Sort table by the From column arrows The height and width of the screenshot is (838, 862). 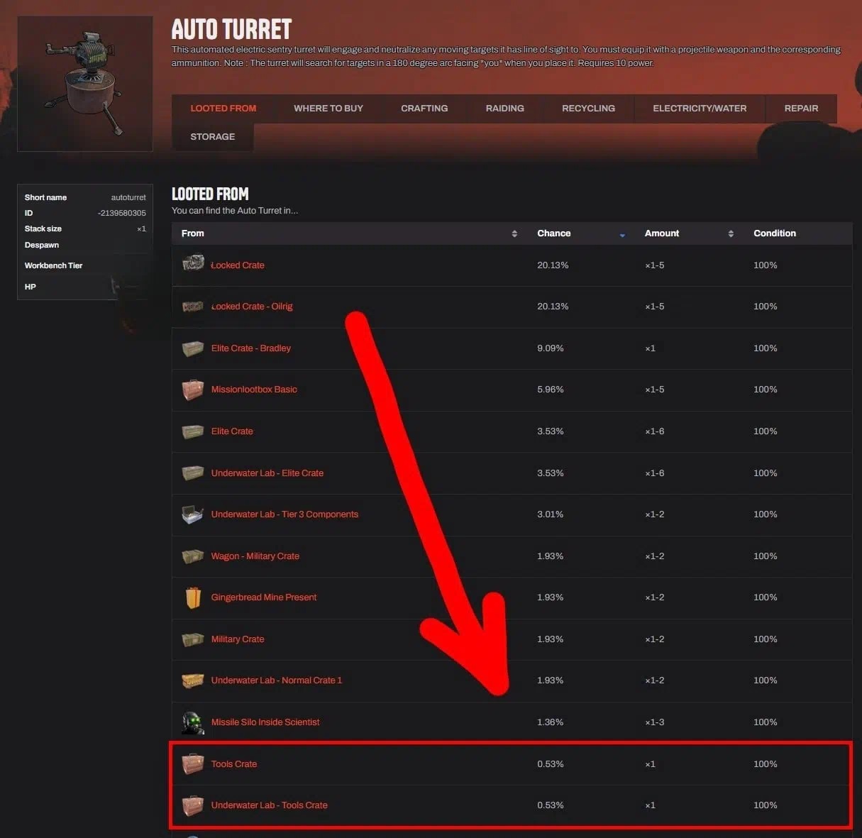tap(514, 233)
